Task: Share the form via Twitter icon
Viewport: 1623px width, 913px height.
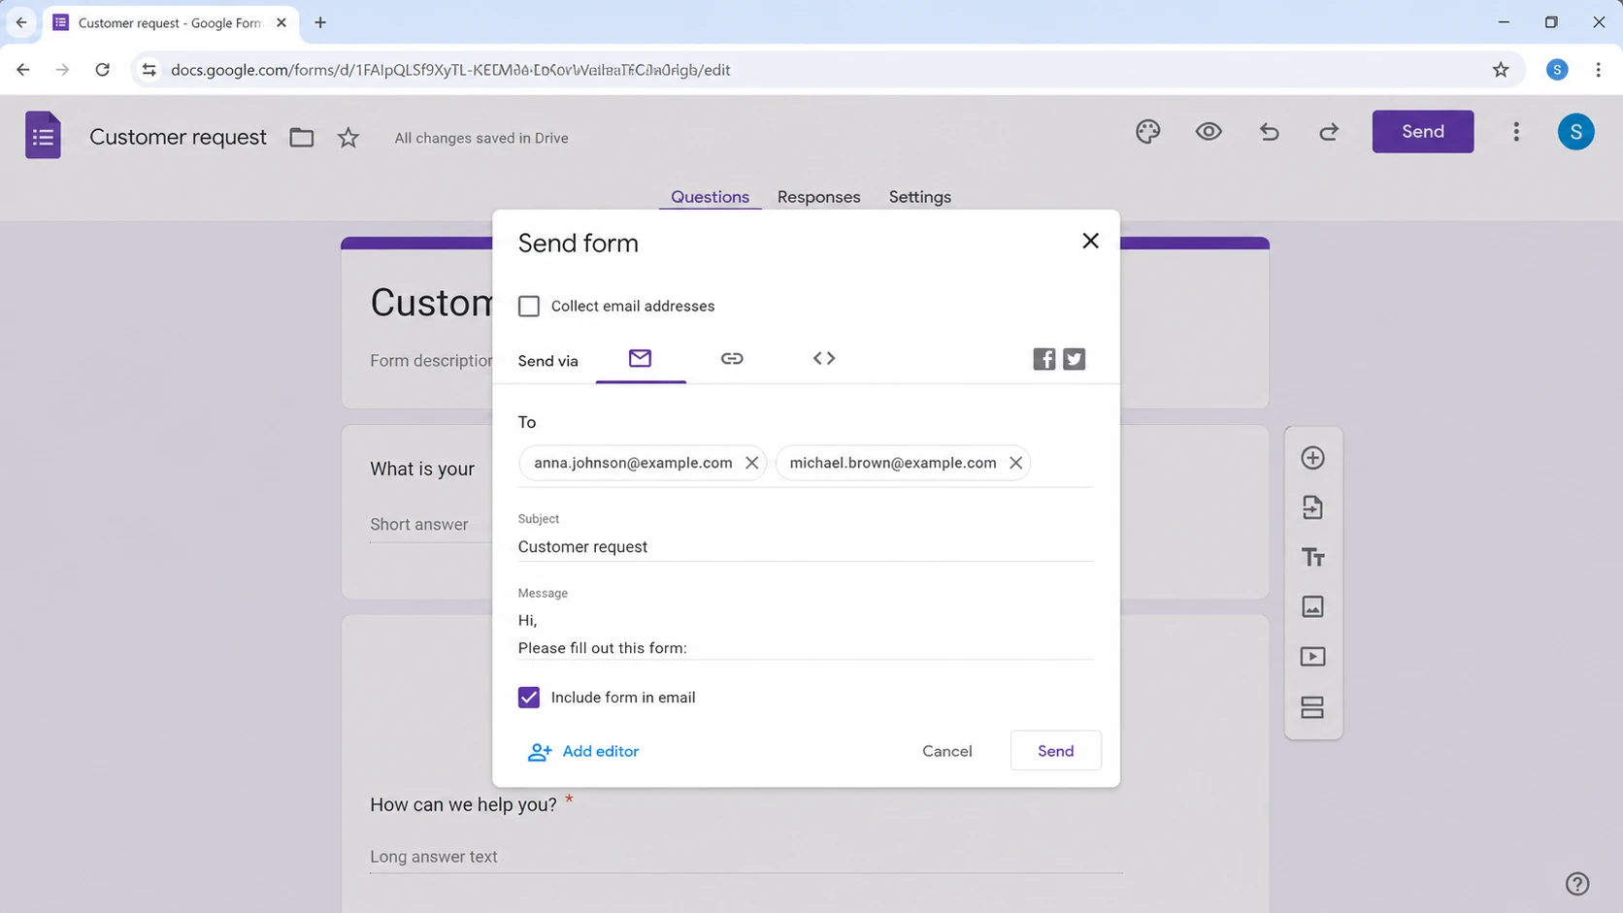Action: [1074, 359]
